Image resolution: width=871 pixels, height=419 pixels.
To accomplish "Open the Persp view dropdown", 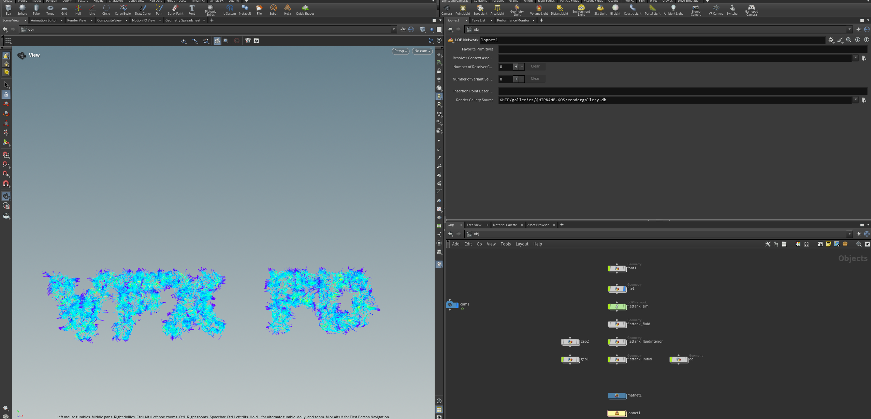I will (x=400, y=51).
